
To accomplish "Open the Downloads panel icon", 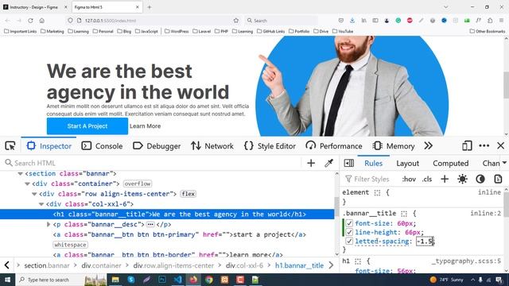I will 352,21.
